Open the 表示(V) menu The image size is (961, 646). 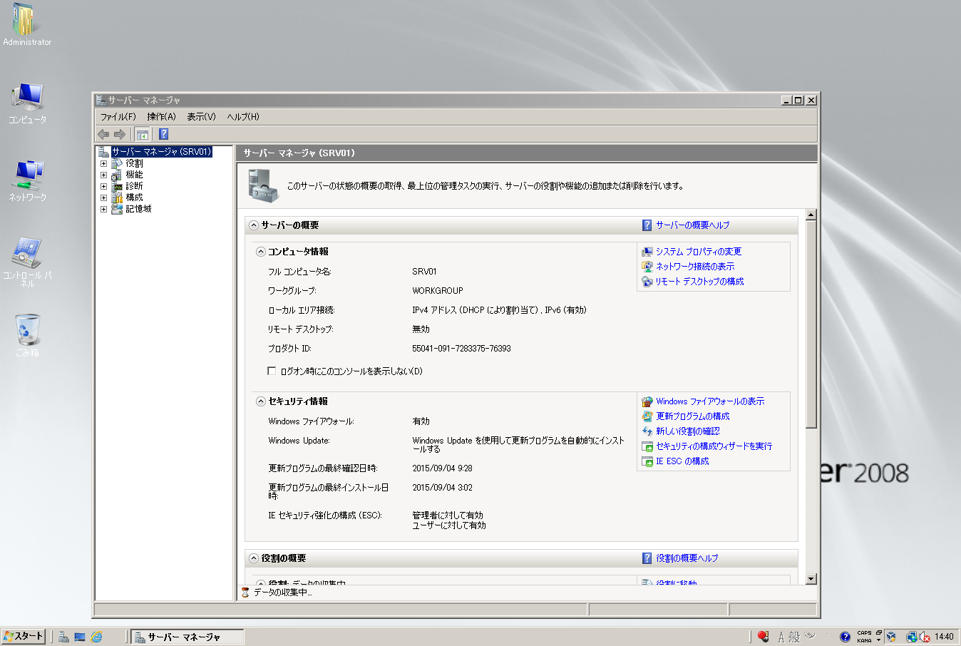(x=201, y=117)
